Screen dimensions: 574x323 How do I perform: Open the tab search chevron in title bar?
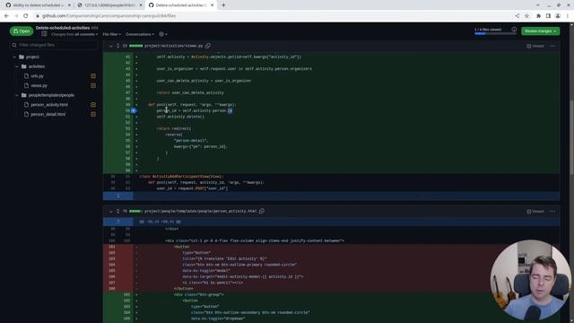click(537, 5)
